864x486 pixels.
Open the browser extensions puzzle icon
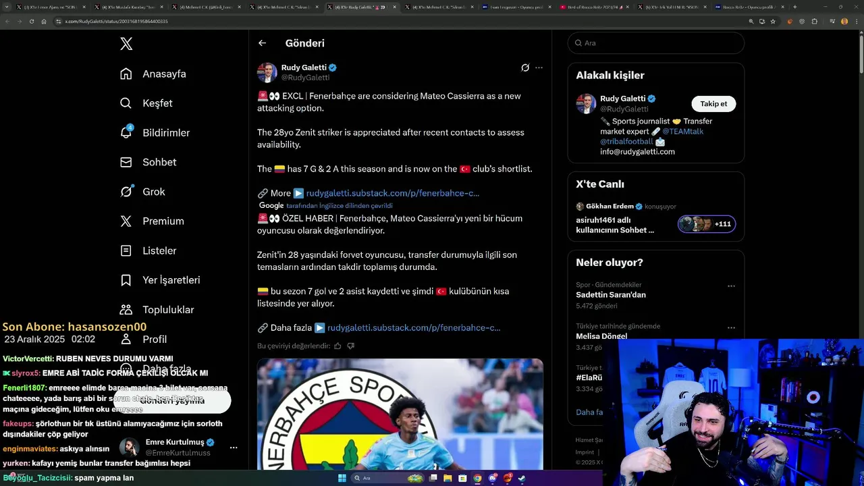click(814, 22)
